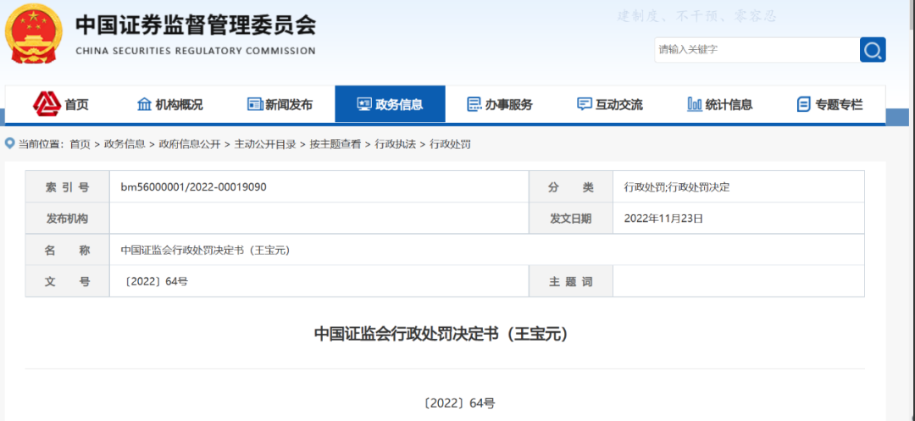The width and height of the screenshot is (915, 421).
Task: Select the 行政处罚;行政处罚决定 category value
Action: [677, 187]
